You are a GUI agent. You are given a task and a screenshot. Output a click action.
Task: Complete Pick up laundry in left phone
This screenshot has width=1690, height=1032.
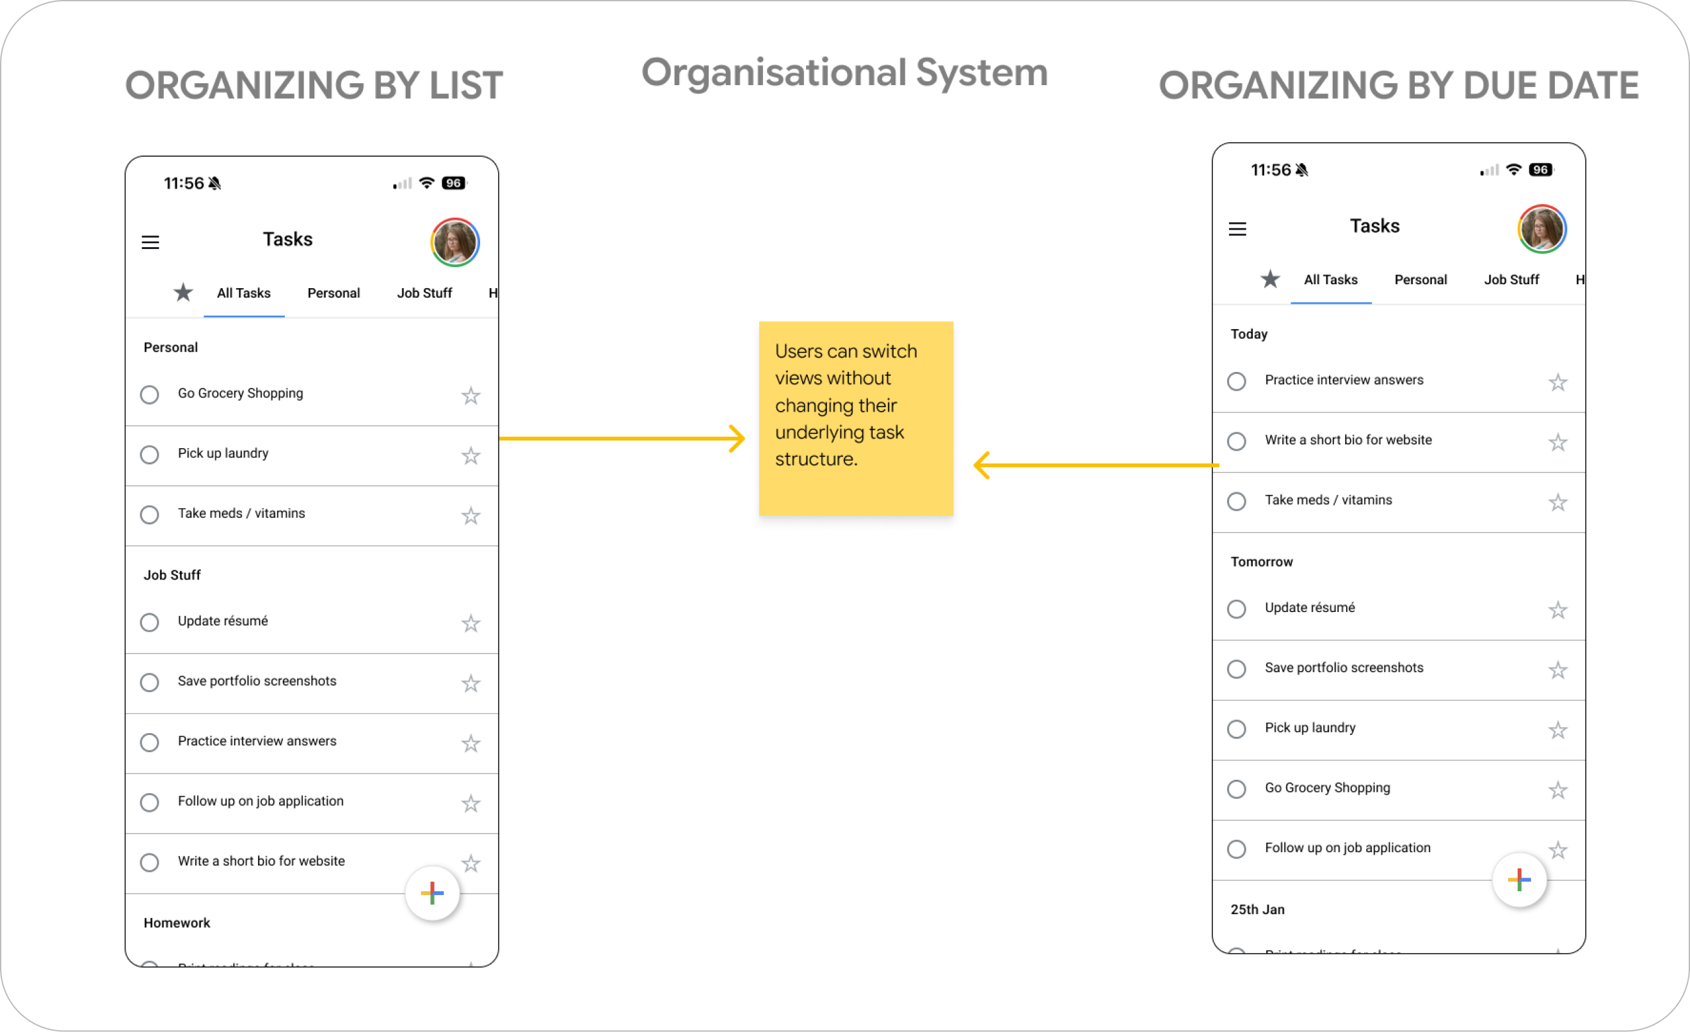pyautogui.click(x=150, y=455)
